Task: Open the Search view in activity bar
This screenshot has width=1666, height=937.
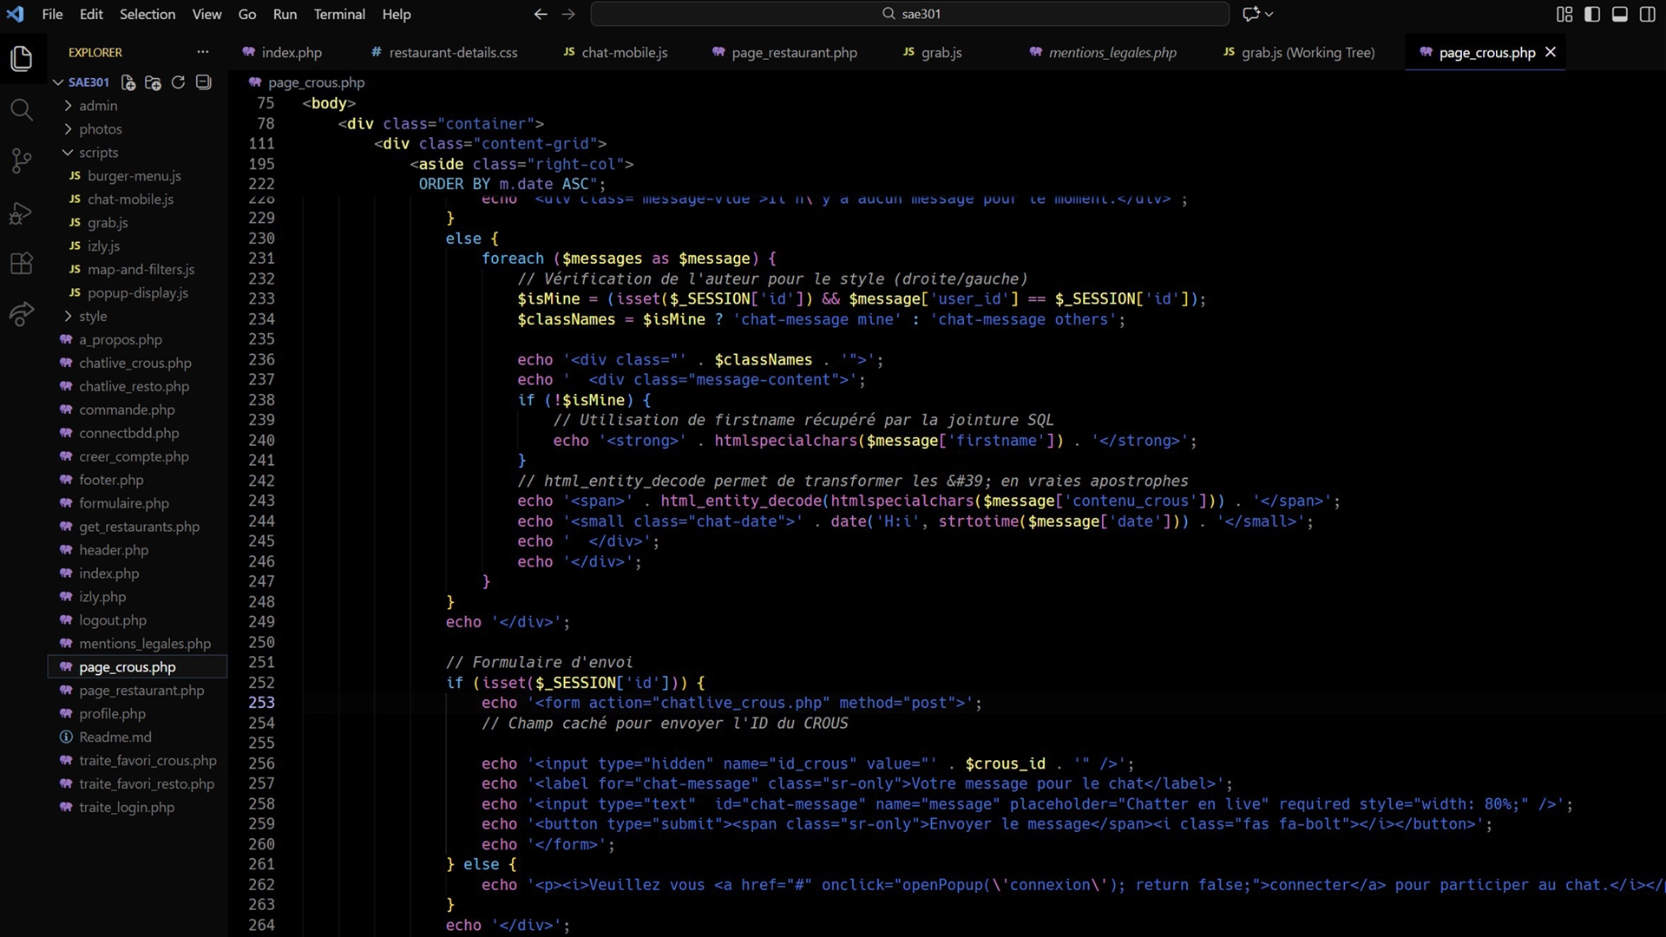Action: coord(22,109)
